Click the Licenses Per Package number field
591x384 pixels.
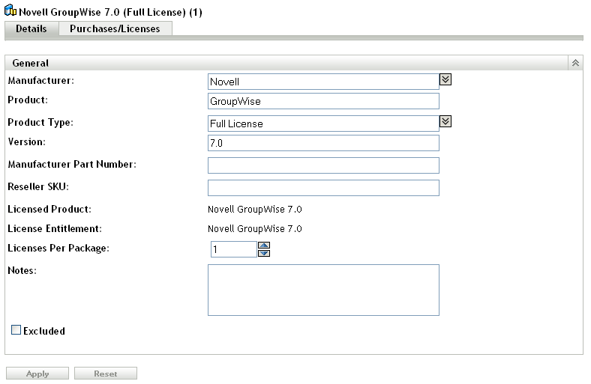232,249
